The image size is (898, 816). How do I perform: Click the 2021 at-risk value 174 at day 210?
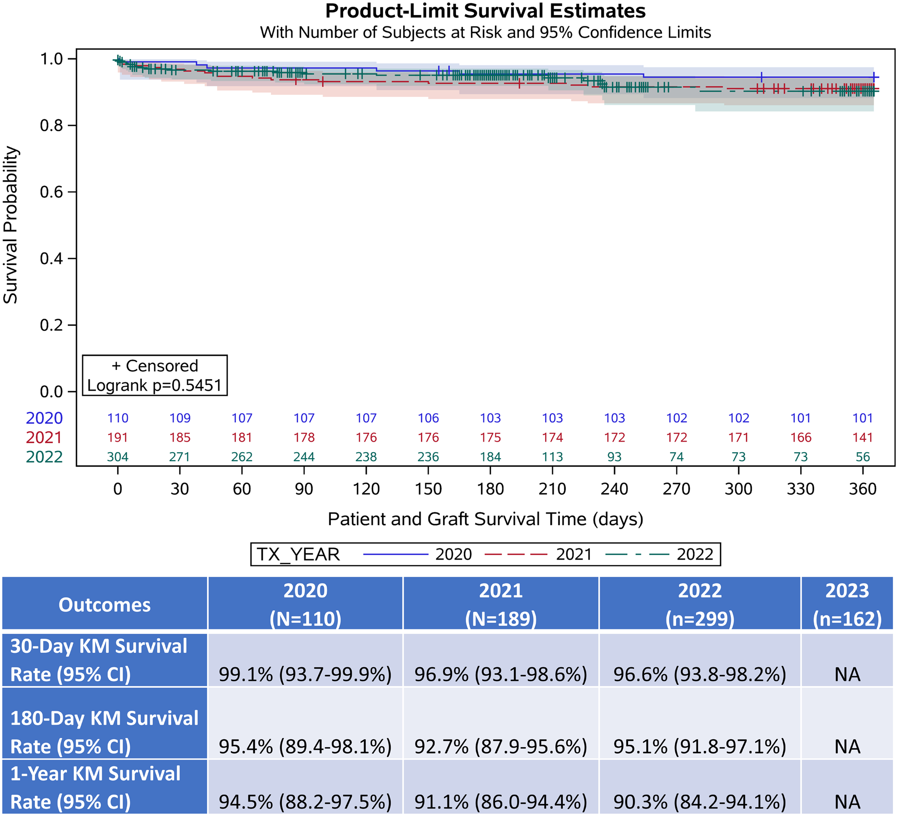coord(553,438)
